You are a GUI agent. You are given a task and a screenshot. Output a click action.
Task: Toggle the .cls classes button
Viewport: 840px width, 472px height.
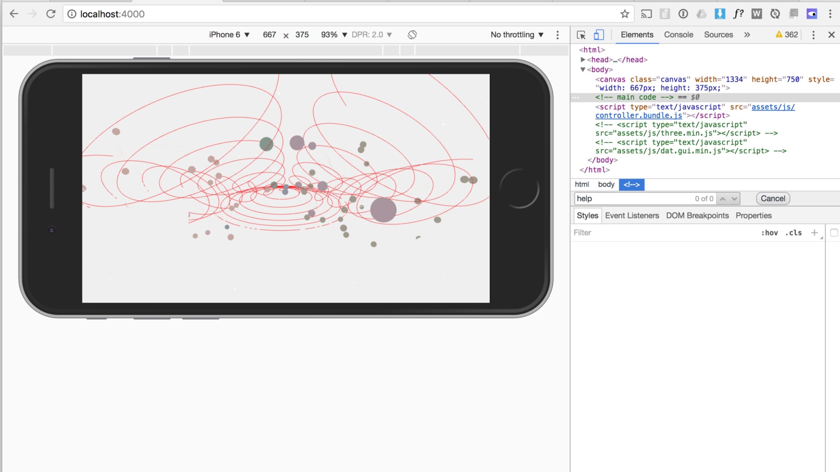pos(793,233)
